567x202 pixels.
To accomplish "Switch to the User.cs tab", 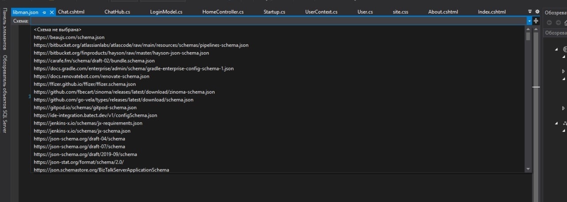I will (365, 12).
